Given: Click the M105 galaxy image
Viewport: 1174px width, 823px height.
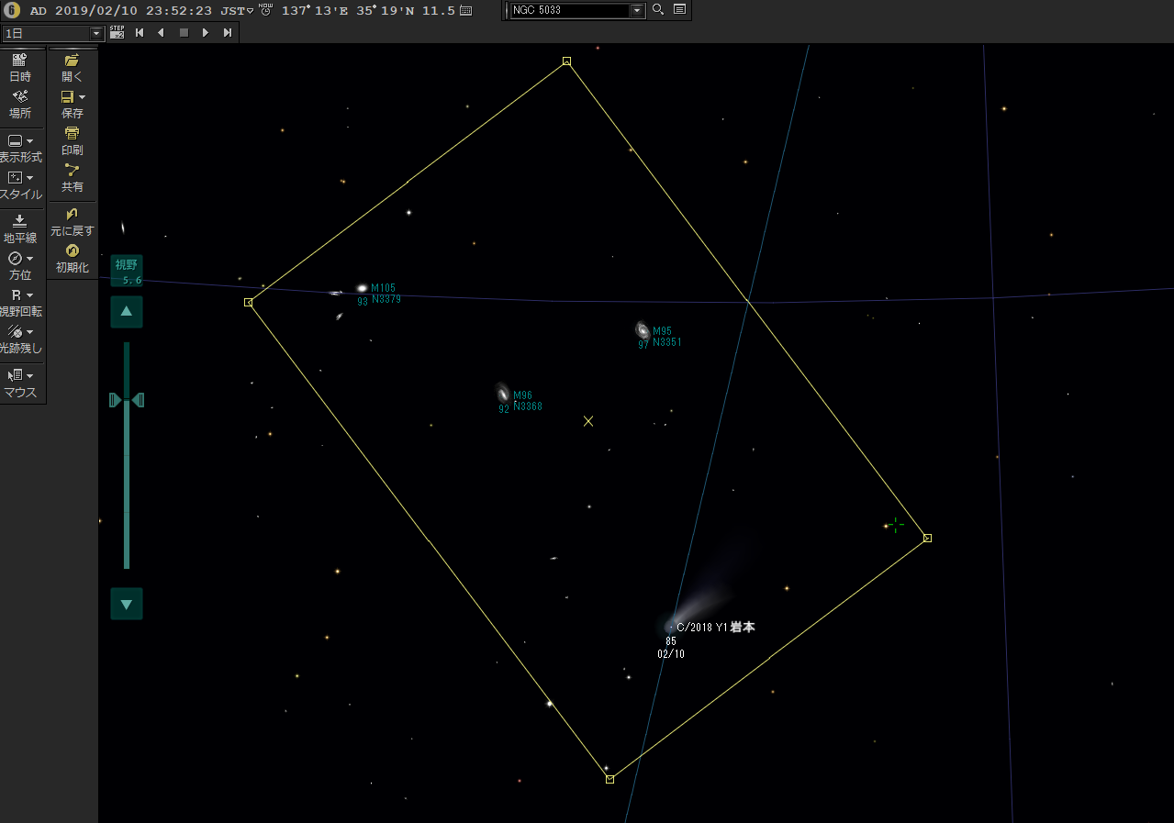Looking at the screenshot, I should 362,288.
